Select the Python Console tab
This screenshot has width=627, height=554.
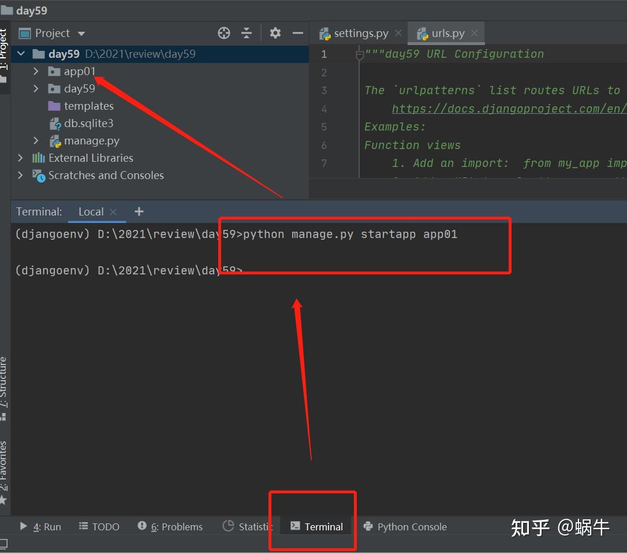405,526
